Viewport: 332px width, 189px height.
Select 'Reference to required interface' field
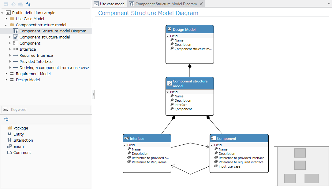point(241,162)
